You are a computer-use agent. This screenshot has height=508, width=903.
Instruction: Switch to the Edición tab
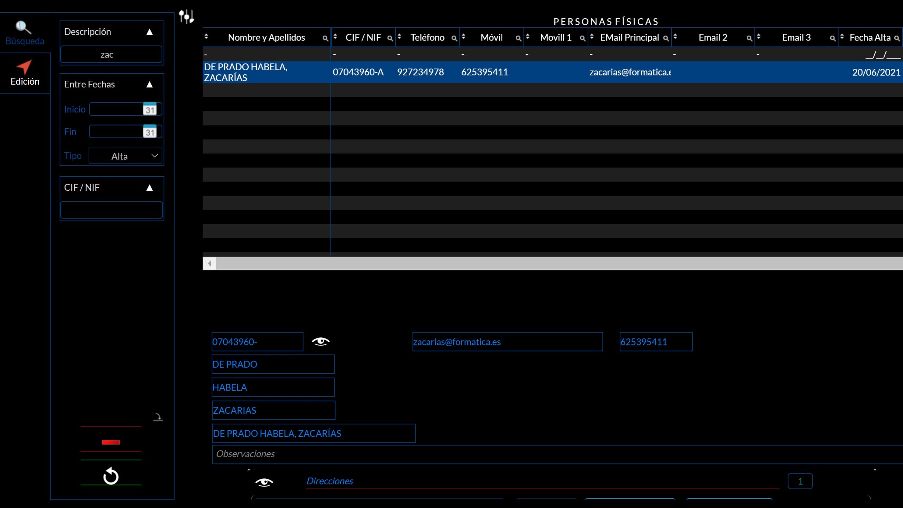pos(25,73)
